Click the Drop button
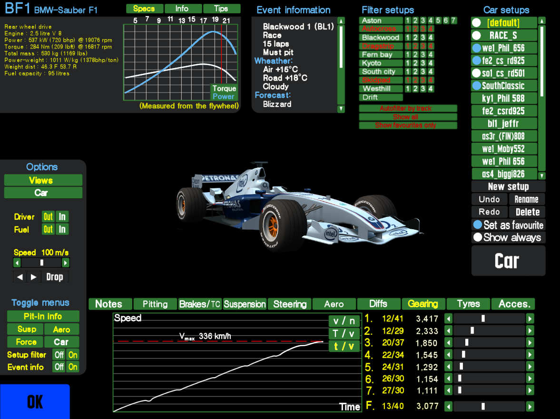This screenshot has height=419, width=560. pyautogui.click(x=55, y=277)
